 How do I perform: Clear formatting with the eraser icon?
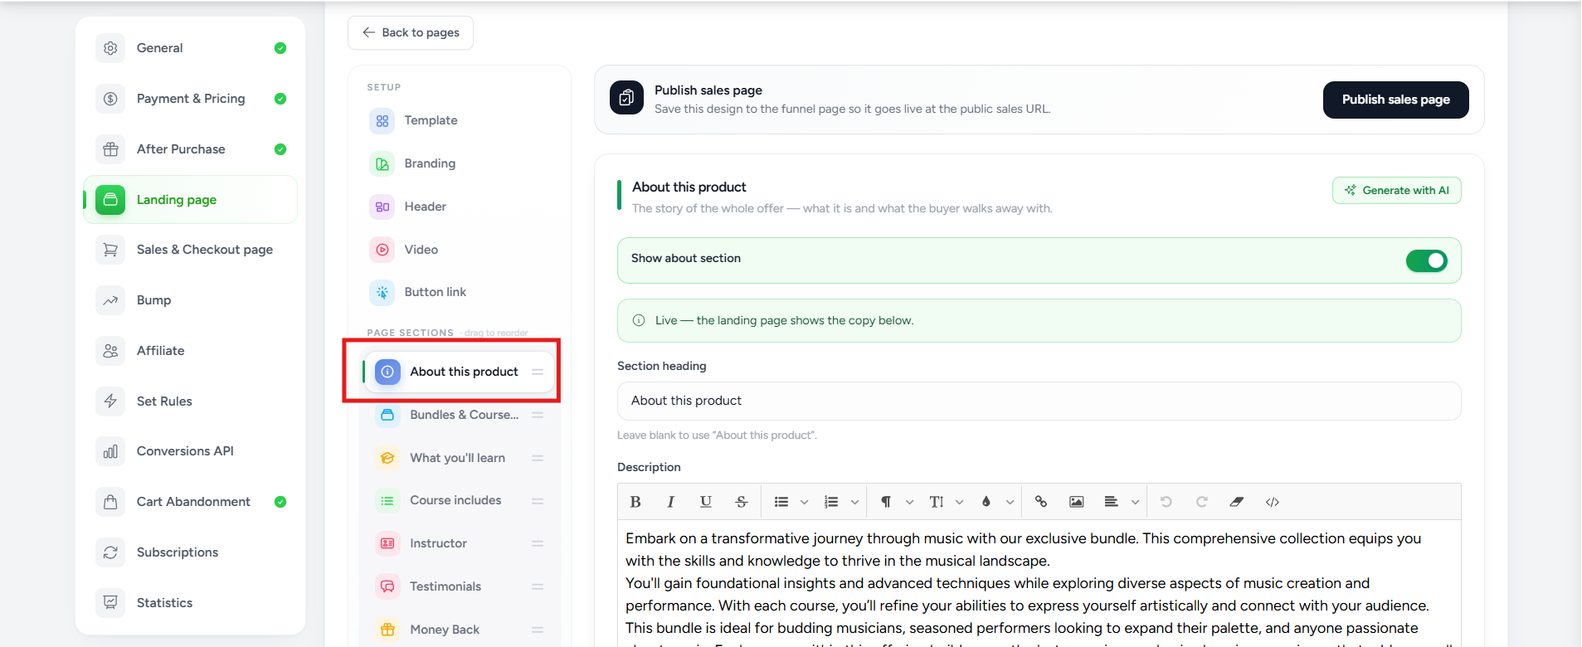coord(1237,502)
